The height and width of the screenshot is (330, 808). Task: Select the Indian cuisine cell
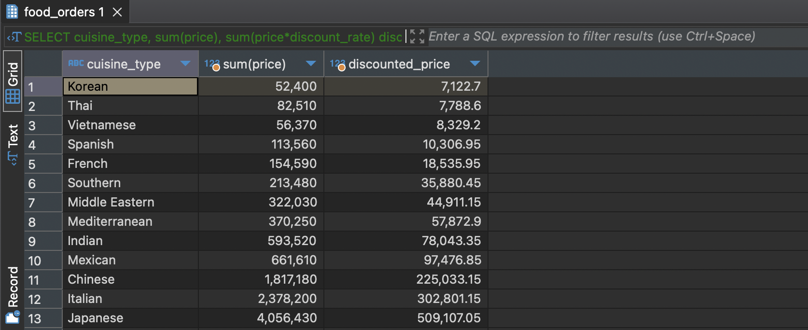click(130, 241)
